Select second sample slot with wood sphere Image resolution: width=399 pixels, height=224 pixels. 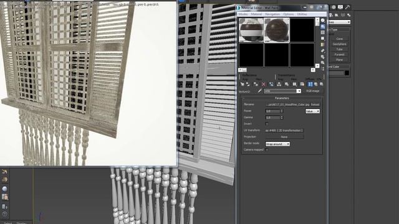click(277, 30)
